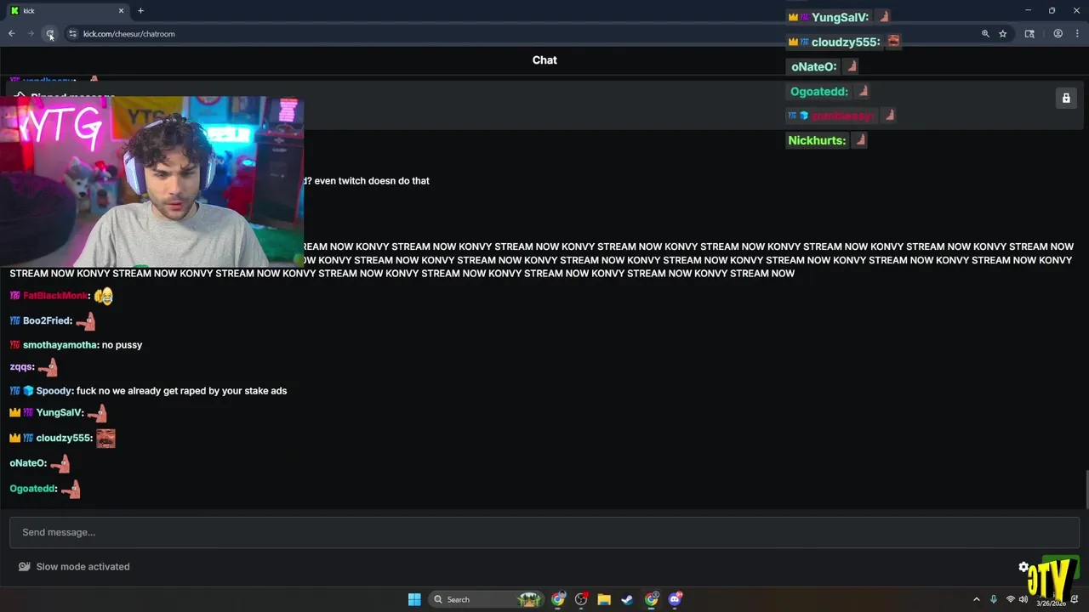Click the Chat heading
Image resolution: width=1089 pixels, height=612 pixels.
(x=544, y=60)
